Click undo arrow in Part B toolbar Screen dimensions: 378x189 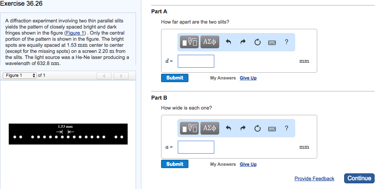click(x=228, y=128)
